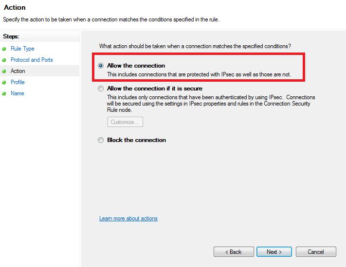346x267 pixels.
Task: Jump to the Profile step
Action: (x=18, y=82)
